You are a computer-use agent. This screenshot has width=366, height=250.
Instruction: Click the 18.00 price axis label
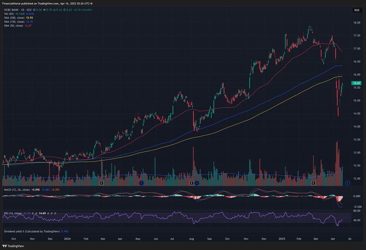pos(356,23)
